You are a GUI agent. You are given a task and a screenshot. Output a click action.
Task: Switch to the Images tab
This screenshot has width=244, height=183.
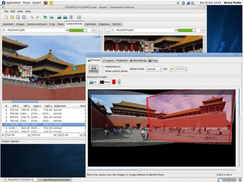click(x=20, y=24)
